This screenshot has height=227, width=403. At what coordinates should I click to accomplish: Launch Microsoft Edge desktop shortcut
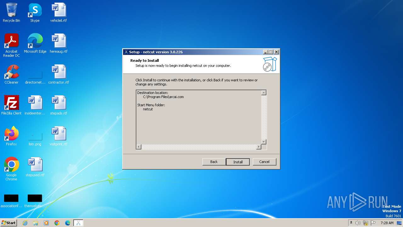click(35, 44)
